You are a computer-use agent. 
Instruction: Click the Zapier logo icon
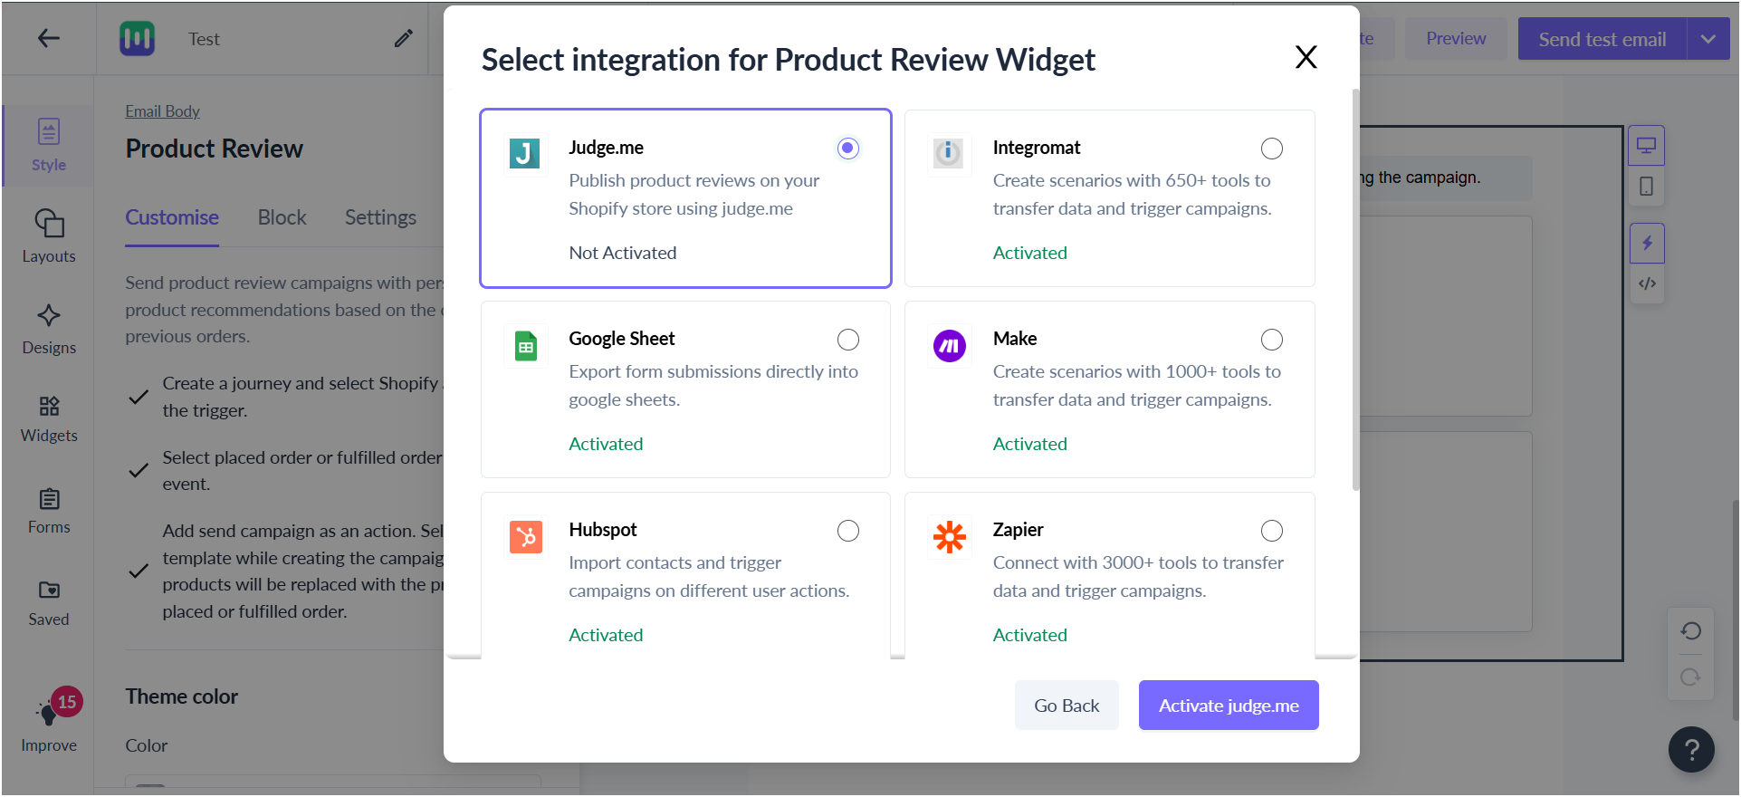[949, 536]
